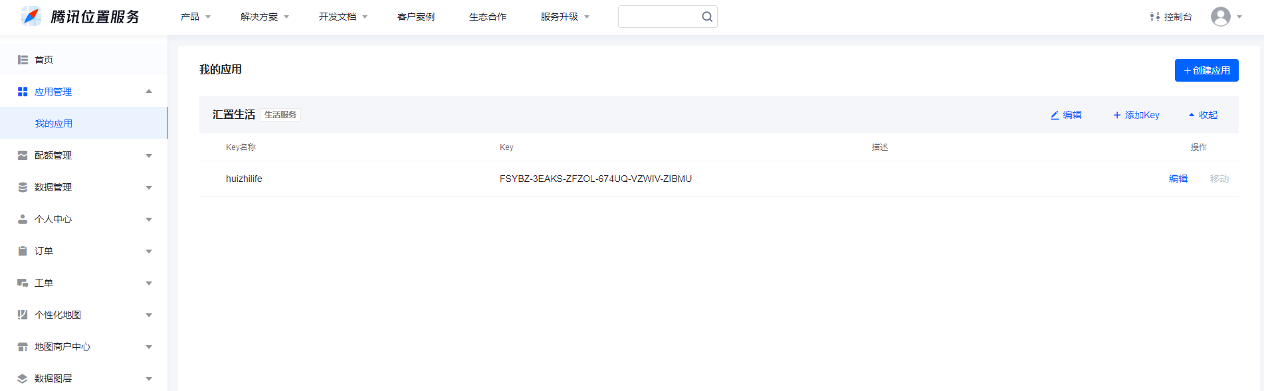The height and width of the screenshot is (391, 1264).
Task: Click the 数据管理 database icon
Action: [x=23, y=187]
